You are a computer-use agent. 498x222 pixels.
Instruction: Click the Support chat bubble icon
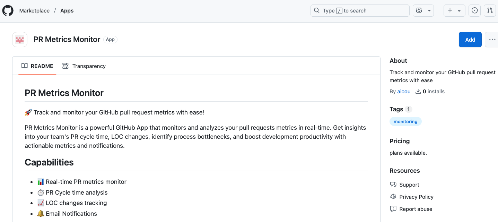pyautogui.click(x=393, y=185)
